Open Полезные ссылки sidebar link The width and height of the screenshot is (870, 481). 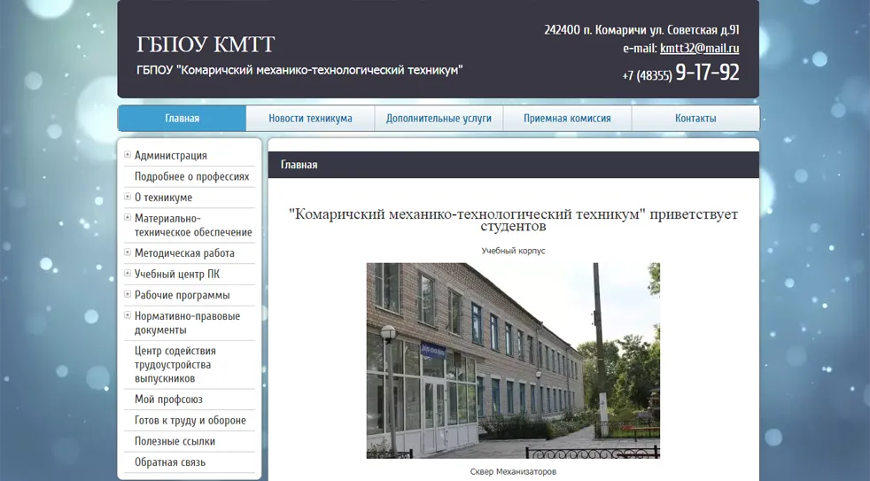coord(175,442)
